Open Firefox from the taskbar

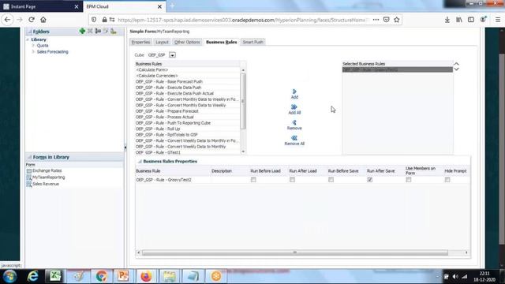point(146,276)
